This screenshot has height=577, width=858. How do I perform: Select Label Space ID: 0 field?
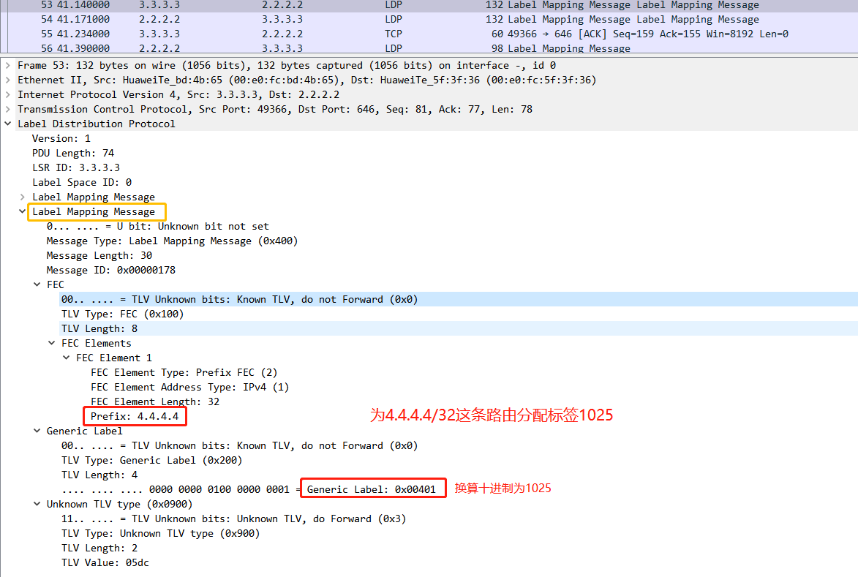(x=81, y=182)
